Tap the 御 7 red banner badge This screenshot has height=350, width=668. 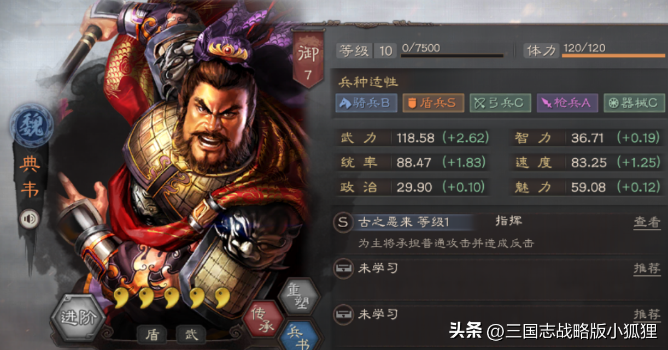point(307,59)
